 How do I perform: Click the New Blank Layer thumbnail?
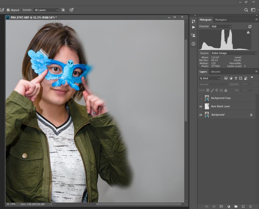click(x=207, y=106)
